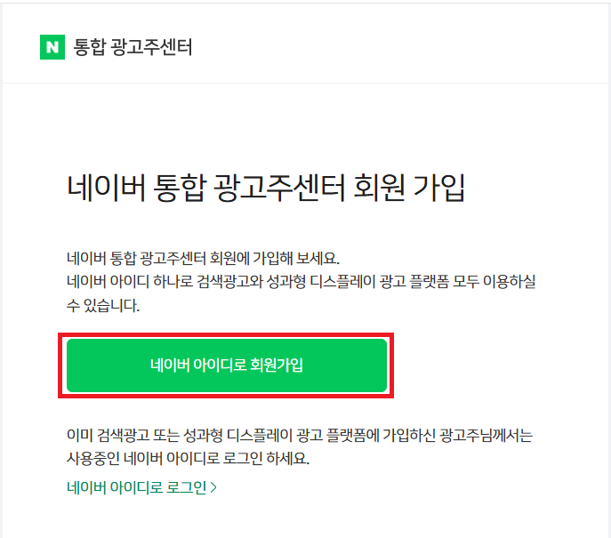Image resolution: width=611 pixels, height=538 pixels.
Task: Click the word 통합 in the top header
Action: (89, 47)
